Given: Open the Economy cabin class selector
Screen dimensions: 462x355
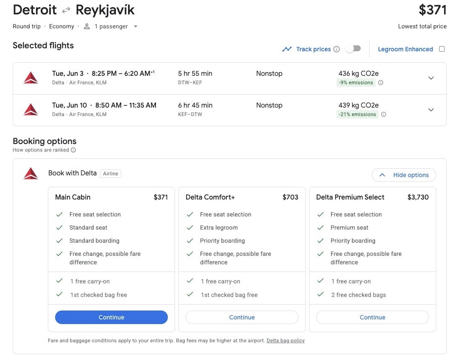Looking at the screenshot, I should (61, 26).
